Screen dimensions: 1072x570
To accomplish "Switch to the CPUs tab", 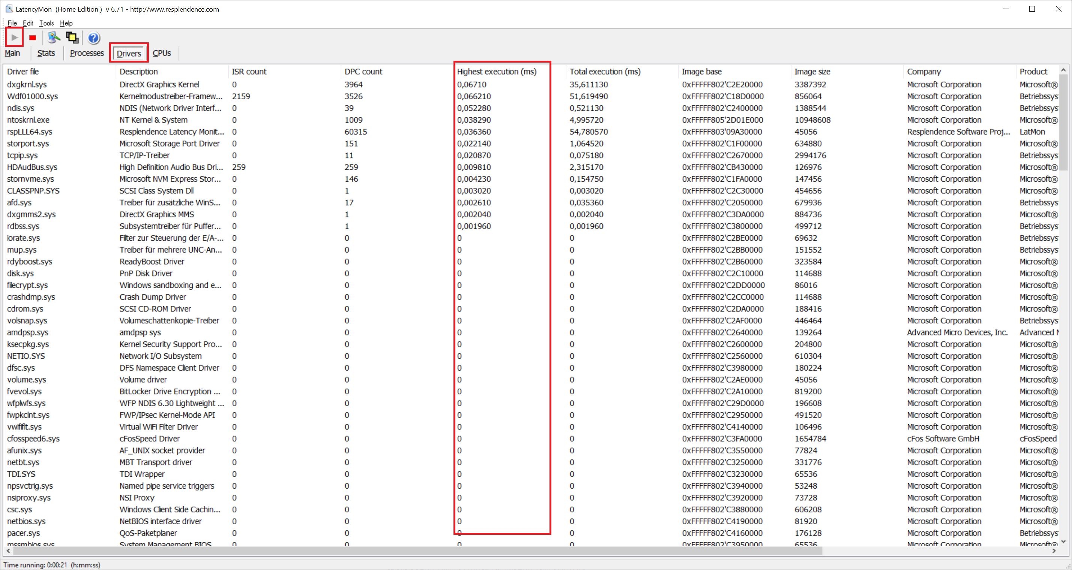I will (x=161, y=53).
